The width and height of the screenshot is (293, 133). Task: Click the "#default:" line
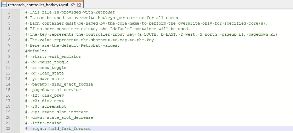(x=36, y=51)
